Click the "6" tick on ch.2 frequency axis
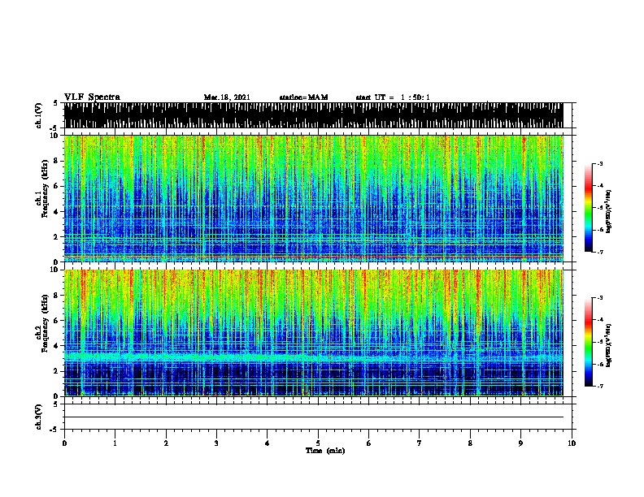 pos(56,321)
